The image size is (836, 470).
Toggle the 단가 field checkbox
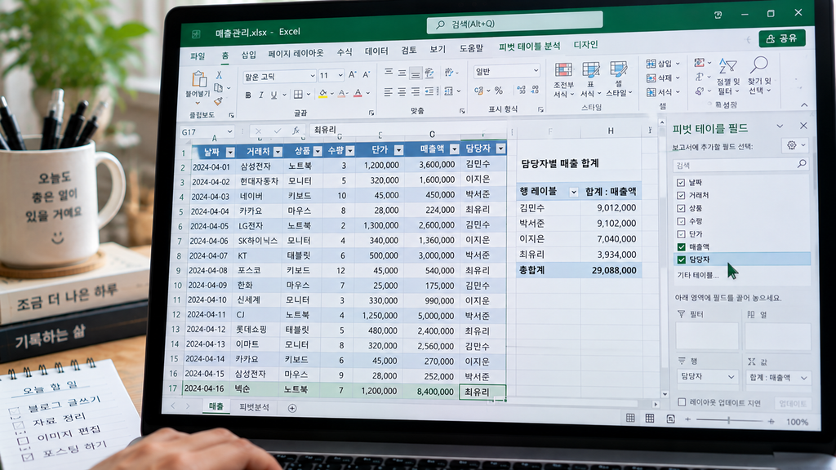point(681,234)
